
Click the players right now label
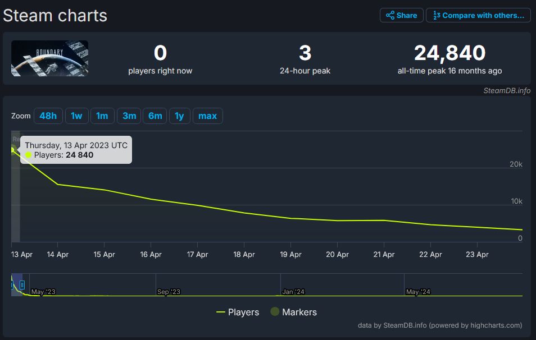(x=160, y=71)
